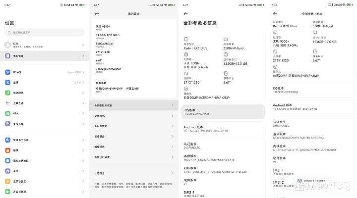Image resolution: width=357 pixels, height=198 pixels.
Task: Tap the 红米 account avatar icon
Action: coord(8,45)
